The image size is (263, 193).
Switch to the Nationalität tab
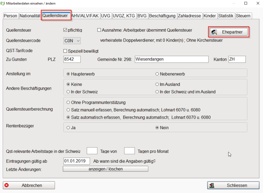(x=30, y=16)
